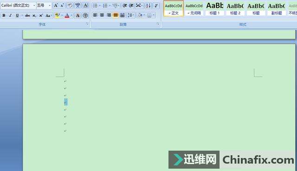Viewport: 297px width, 171px height.
Task: Click the highlighted paragraph mark
Action: tap(66, 102)
